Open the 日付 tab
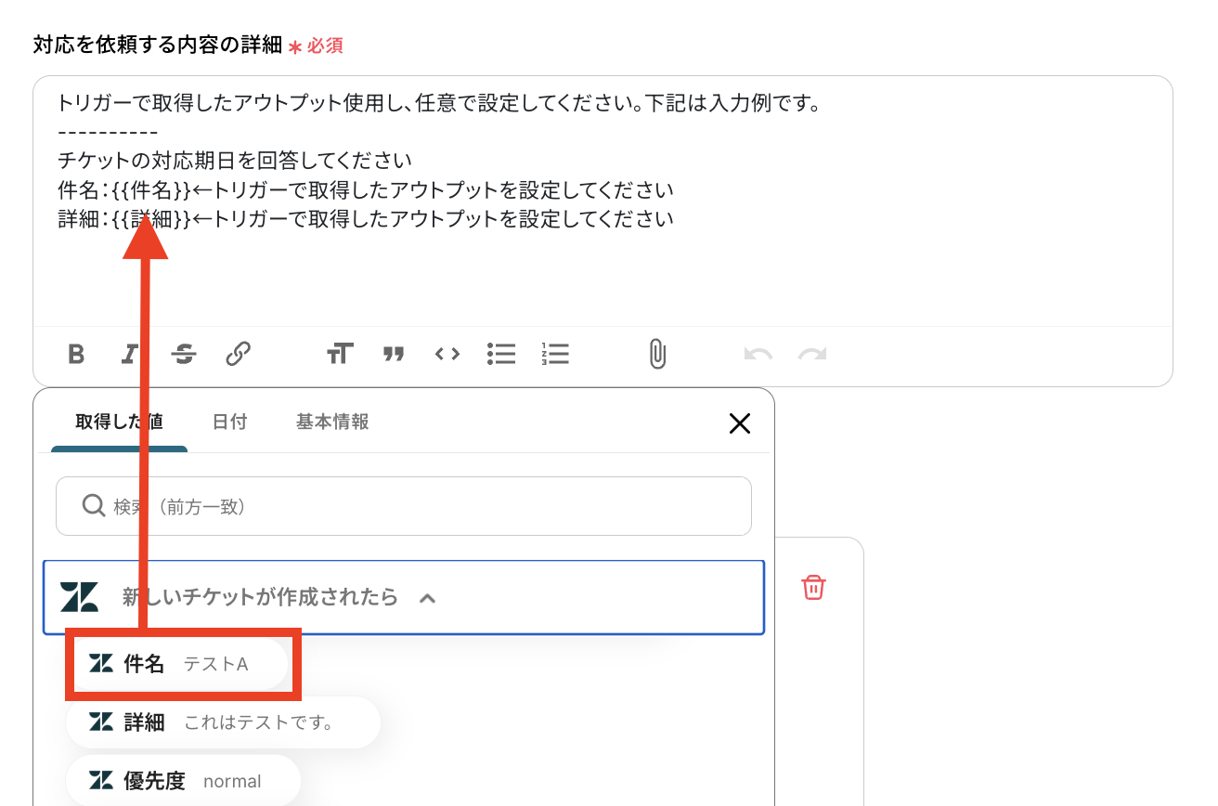Viewport: 1218px width, 806px height. point(229,422)
